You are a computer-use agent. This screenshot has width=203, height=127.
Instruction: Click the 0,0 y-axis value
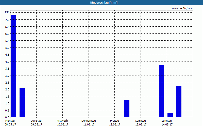point(7,117)
